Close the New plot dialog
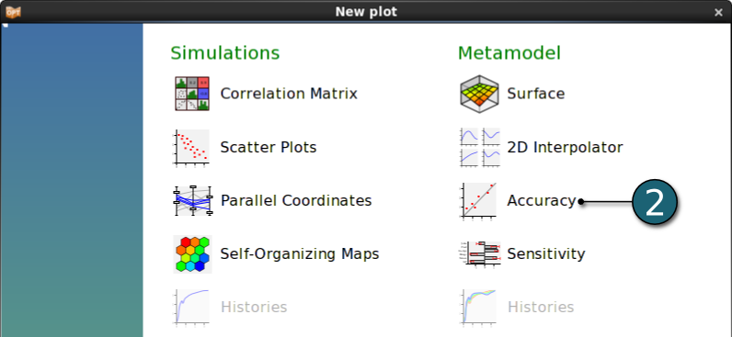Viewport: 732px width, 337px height. point(718,13)
